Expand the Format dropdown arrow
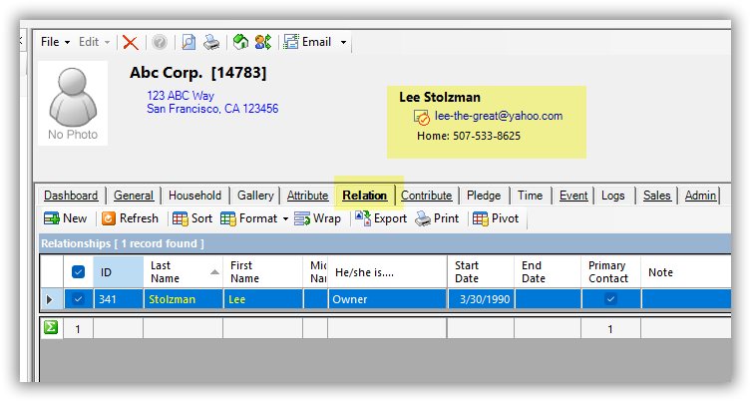 pyautogui.click(x=285, y=219)
